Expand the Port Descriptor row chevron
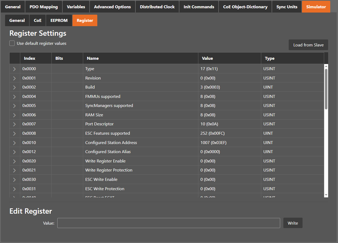The width and height of the screenshot is (338, 243). pos(14,124)
